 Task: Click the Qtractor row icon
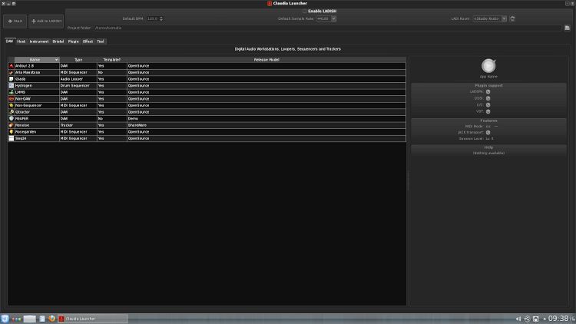coord(12,112)
